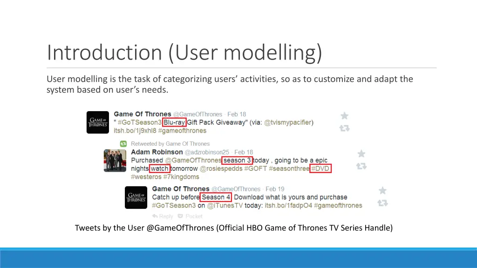Viewport: 477px width, 268px height.
Task: Retweet the Blu-ray Gift Pack Giveaway tweet
Action: coord(344,128)
